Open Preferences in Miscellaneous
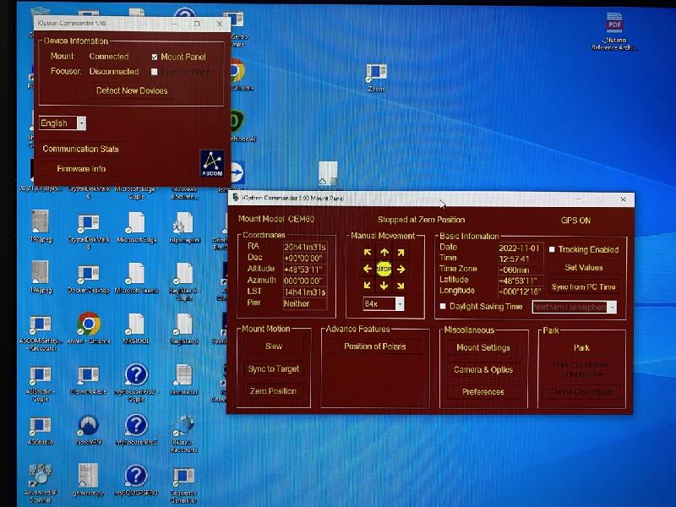Viewport: 676px width, 507px height. [x=483, y=391]
